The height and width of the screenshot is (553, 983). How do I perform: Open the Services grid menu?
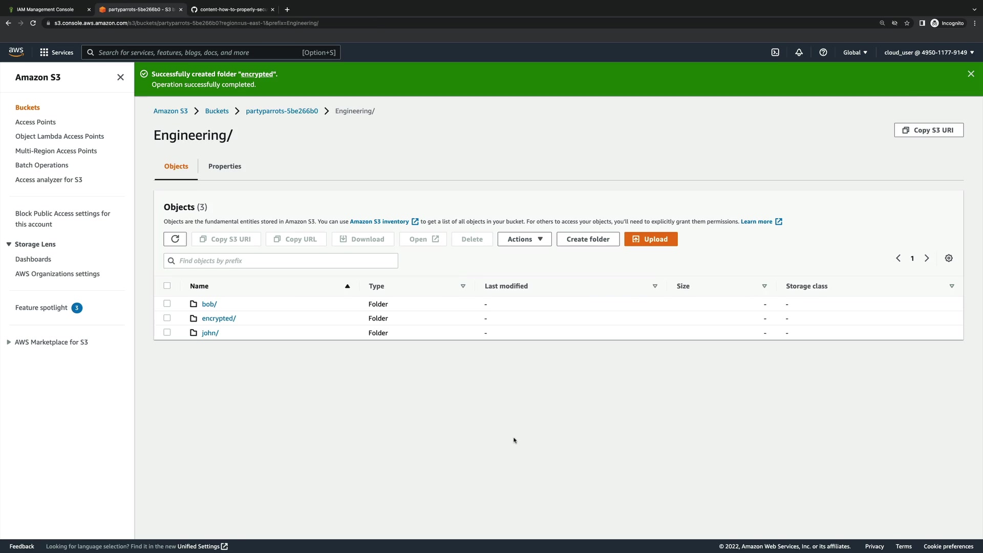coord(44,52)
